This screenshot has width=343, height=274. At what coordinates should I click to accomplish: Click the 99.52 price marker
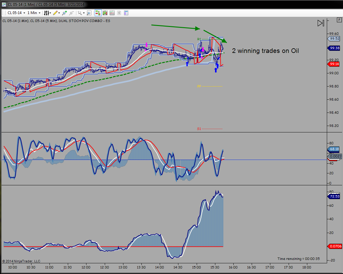click(334, 39)
